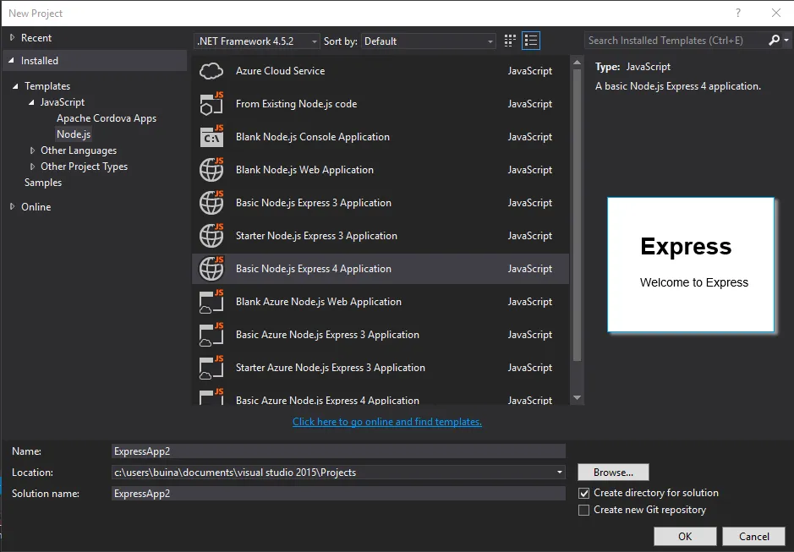Expand the Online section
This screenshot has width=794, height=552.
click(12, 206)
